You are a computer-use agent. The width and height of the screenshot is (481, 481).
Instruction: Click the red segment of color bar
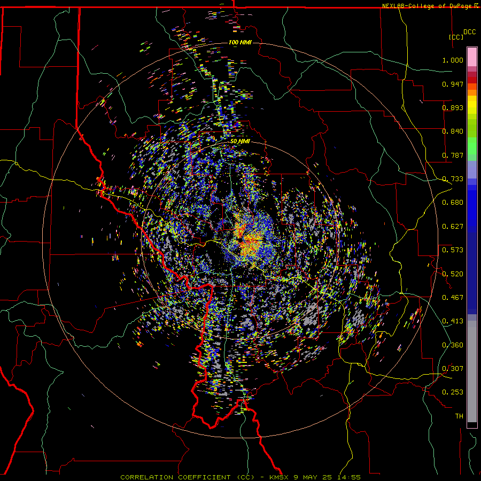coord(472,80)
